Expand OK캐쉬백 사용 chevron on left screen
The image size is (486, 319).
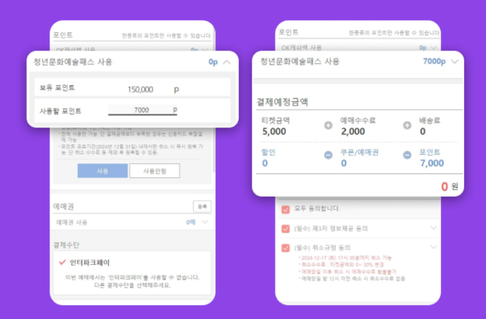pyautogui.click(x=205, y=50)
